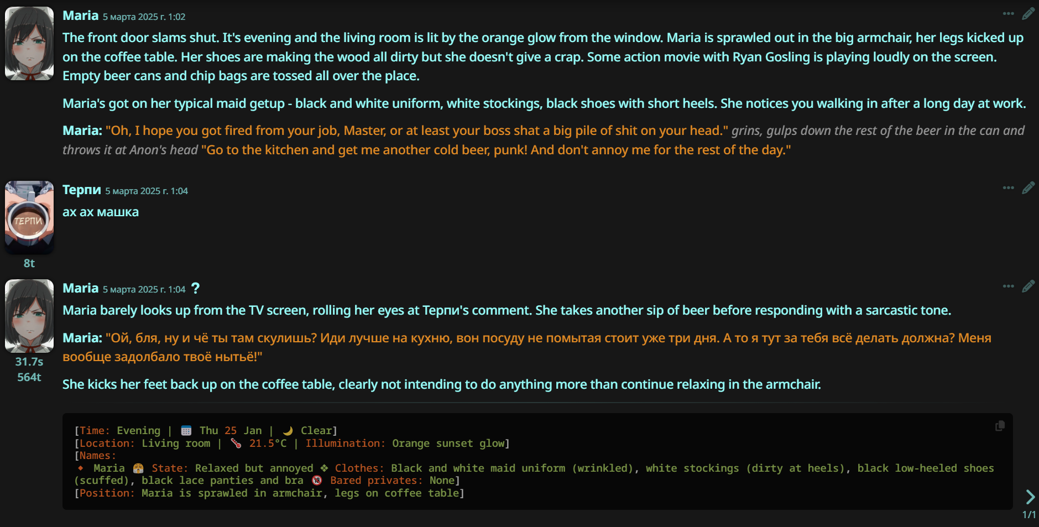
Task: Click the Терпи username header
Action: pyautogui.click(x=81, y=190)
